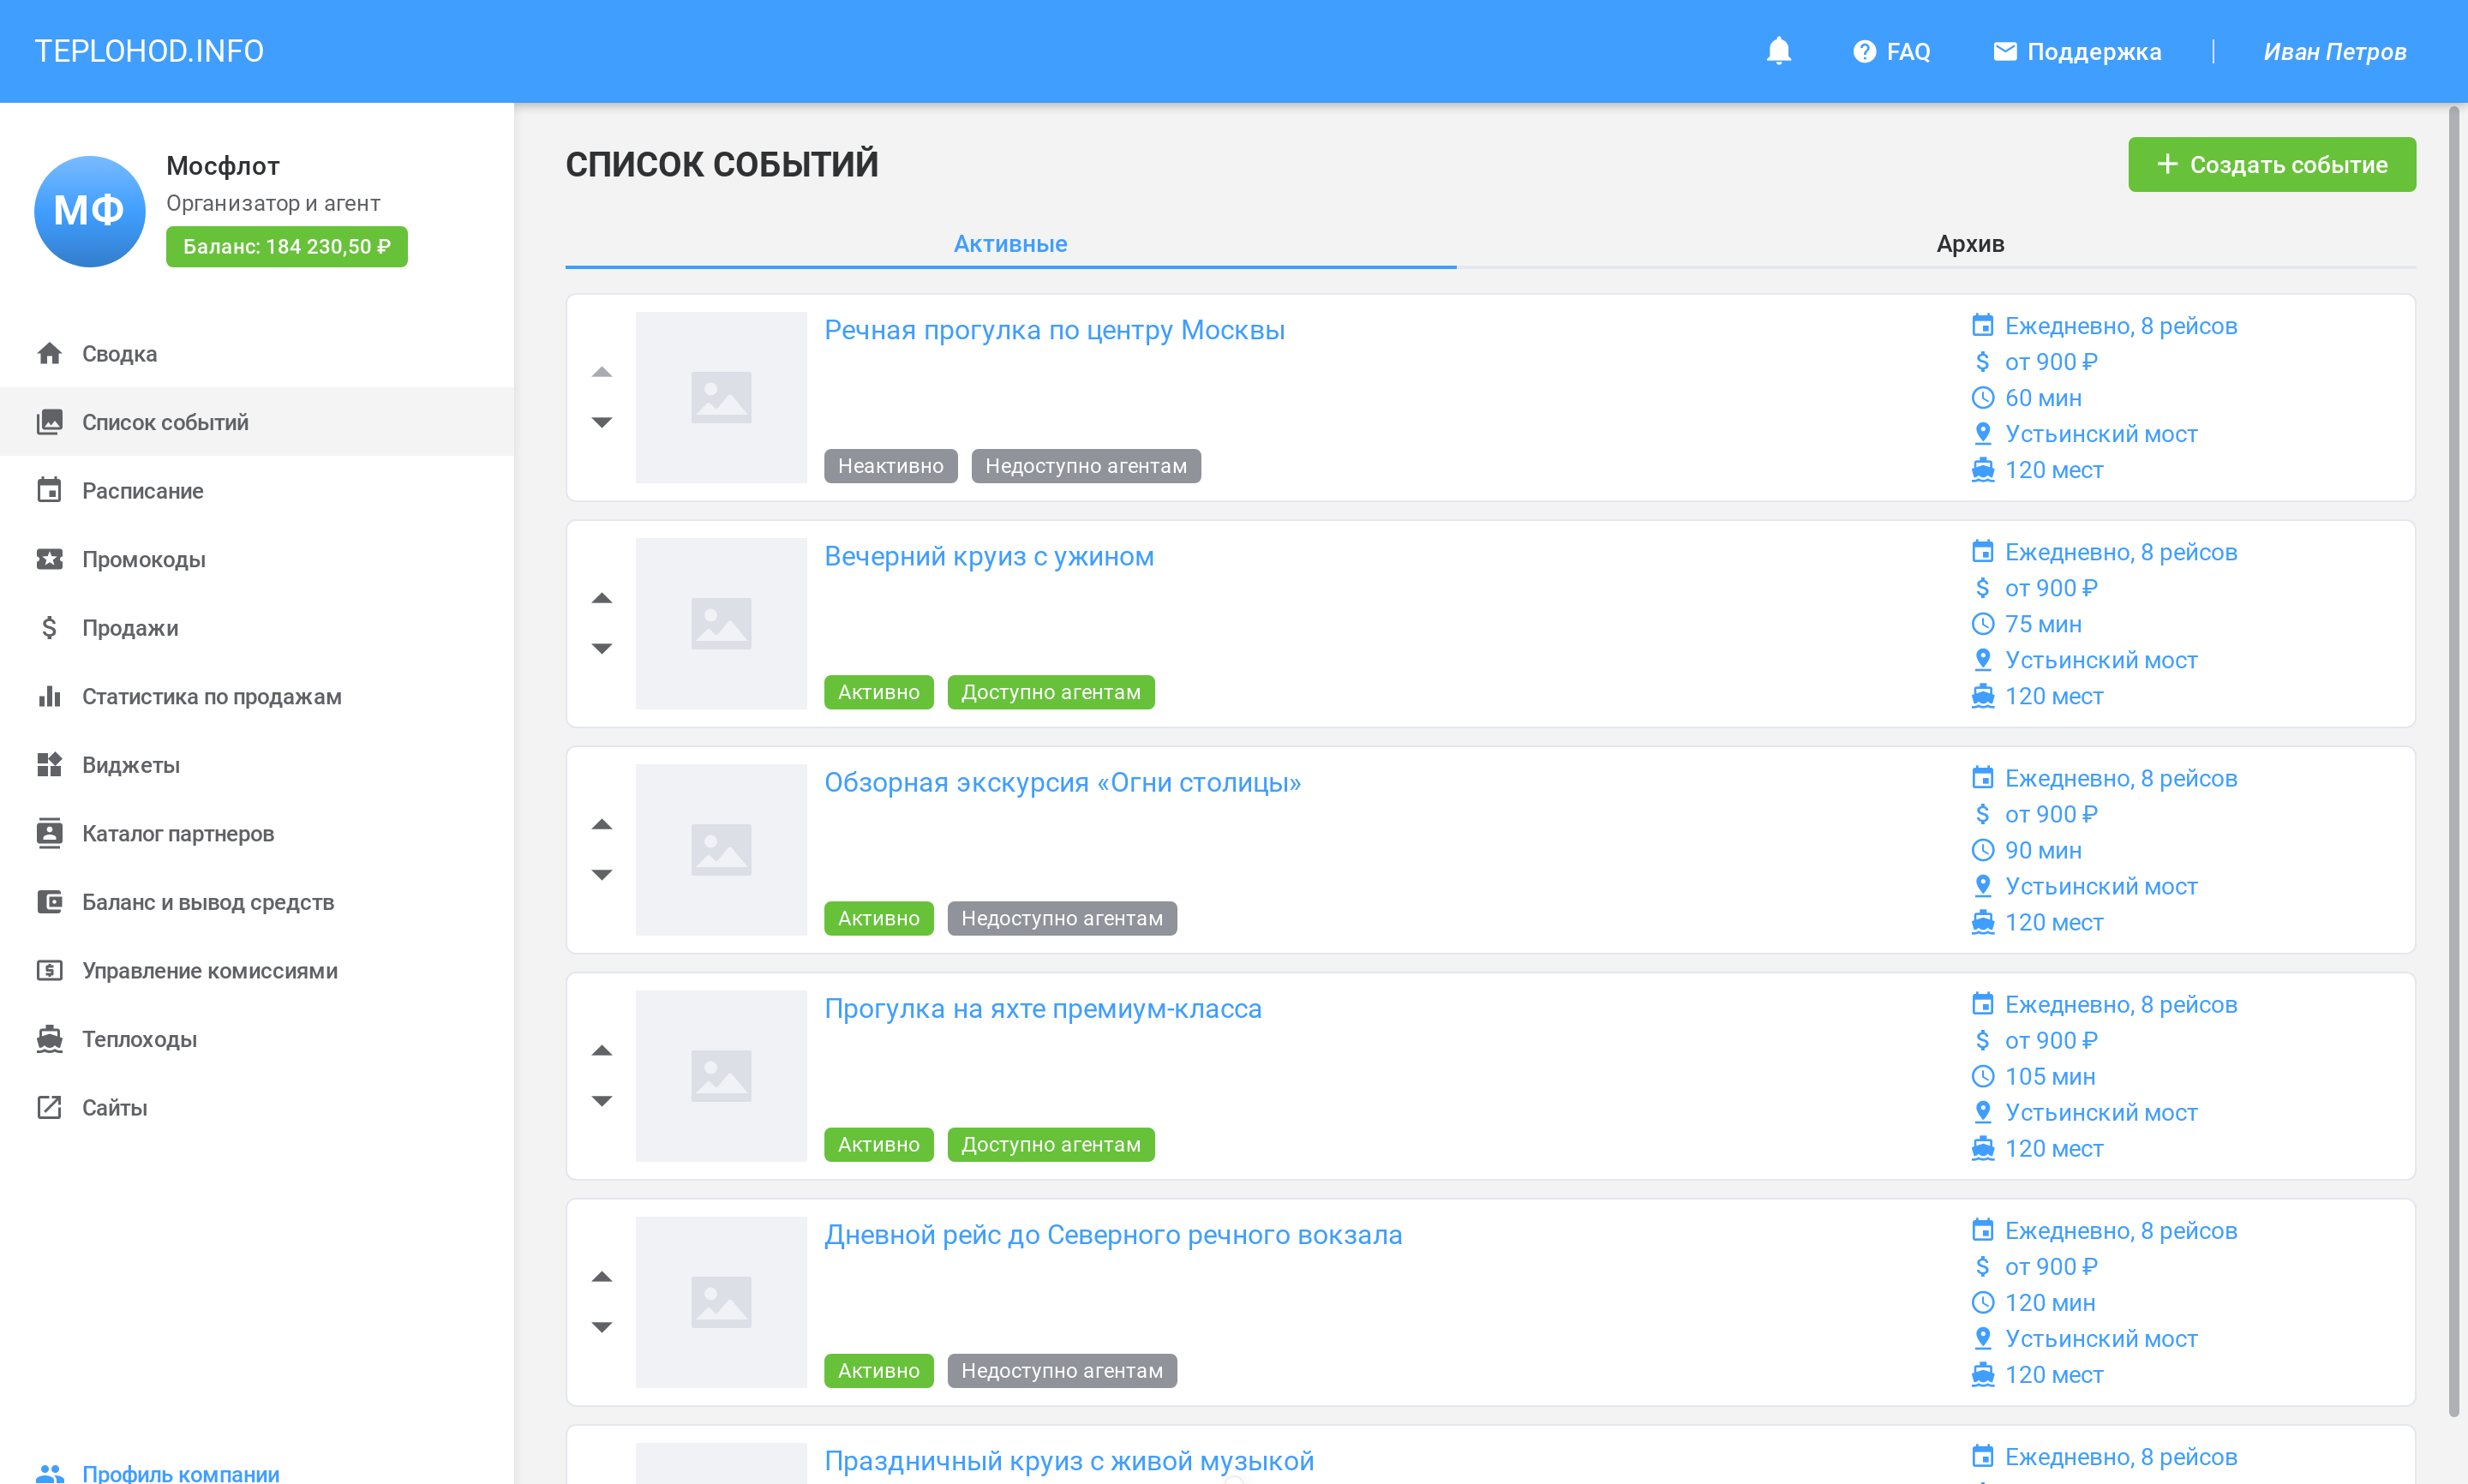
Task: Open the FAQ help page
Action: pos(1891,51)
